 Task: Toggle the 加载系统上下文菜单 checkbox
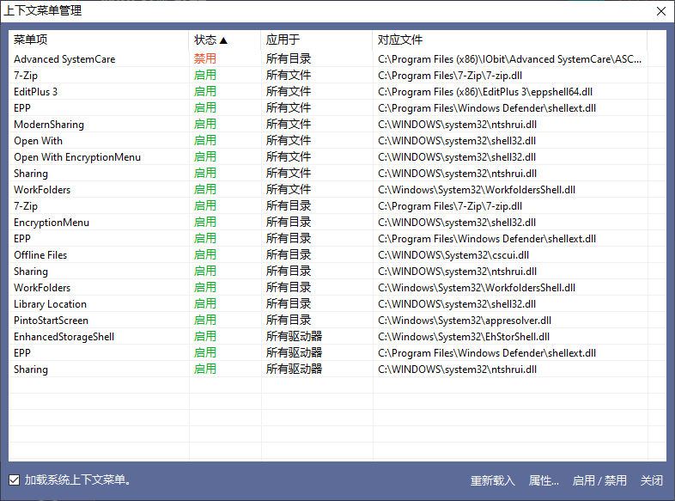click(15, 480)
